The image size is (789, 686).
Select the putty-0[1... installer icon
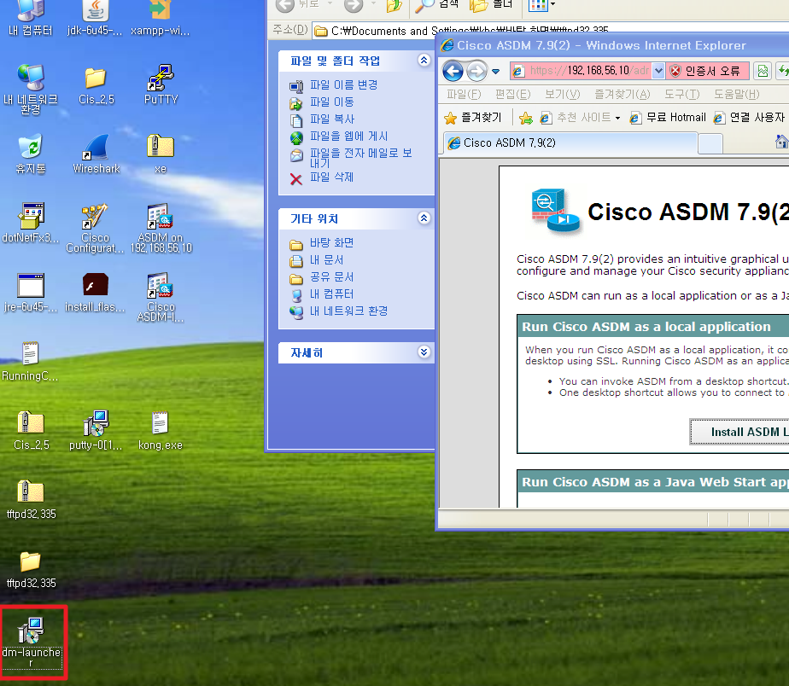[x=96, y=430]
